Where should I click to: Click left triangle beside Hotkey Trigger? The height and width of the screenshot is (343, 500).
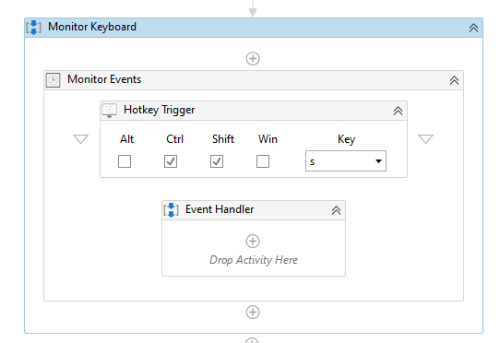tap(80, 139)
